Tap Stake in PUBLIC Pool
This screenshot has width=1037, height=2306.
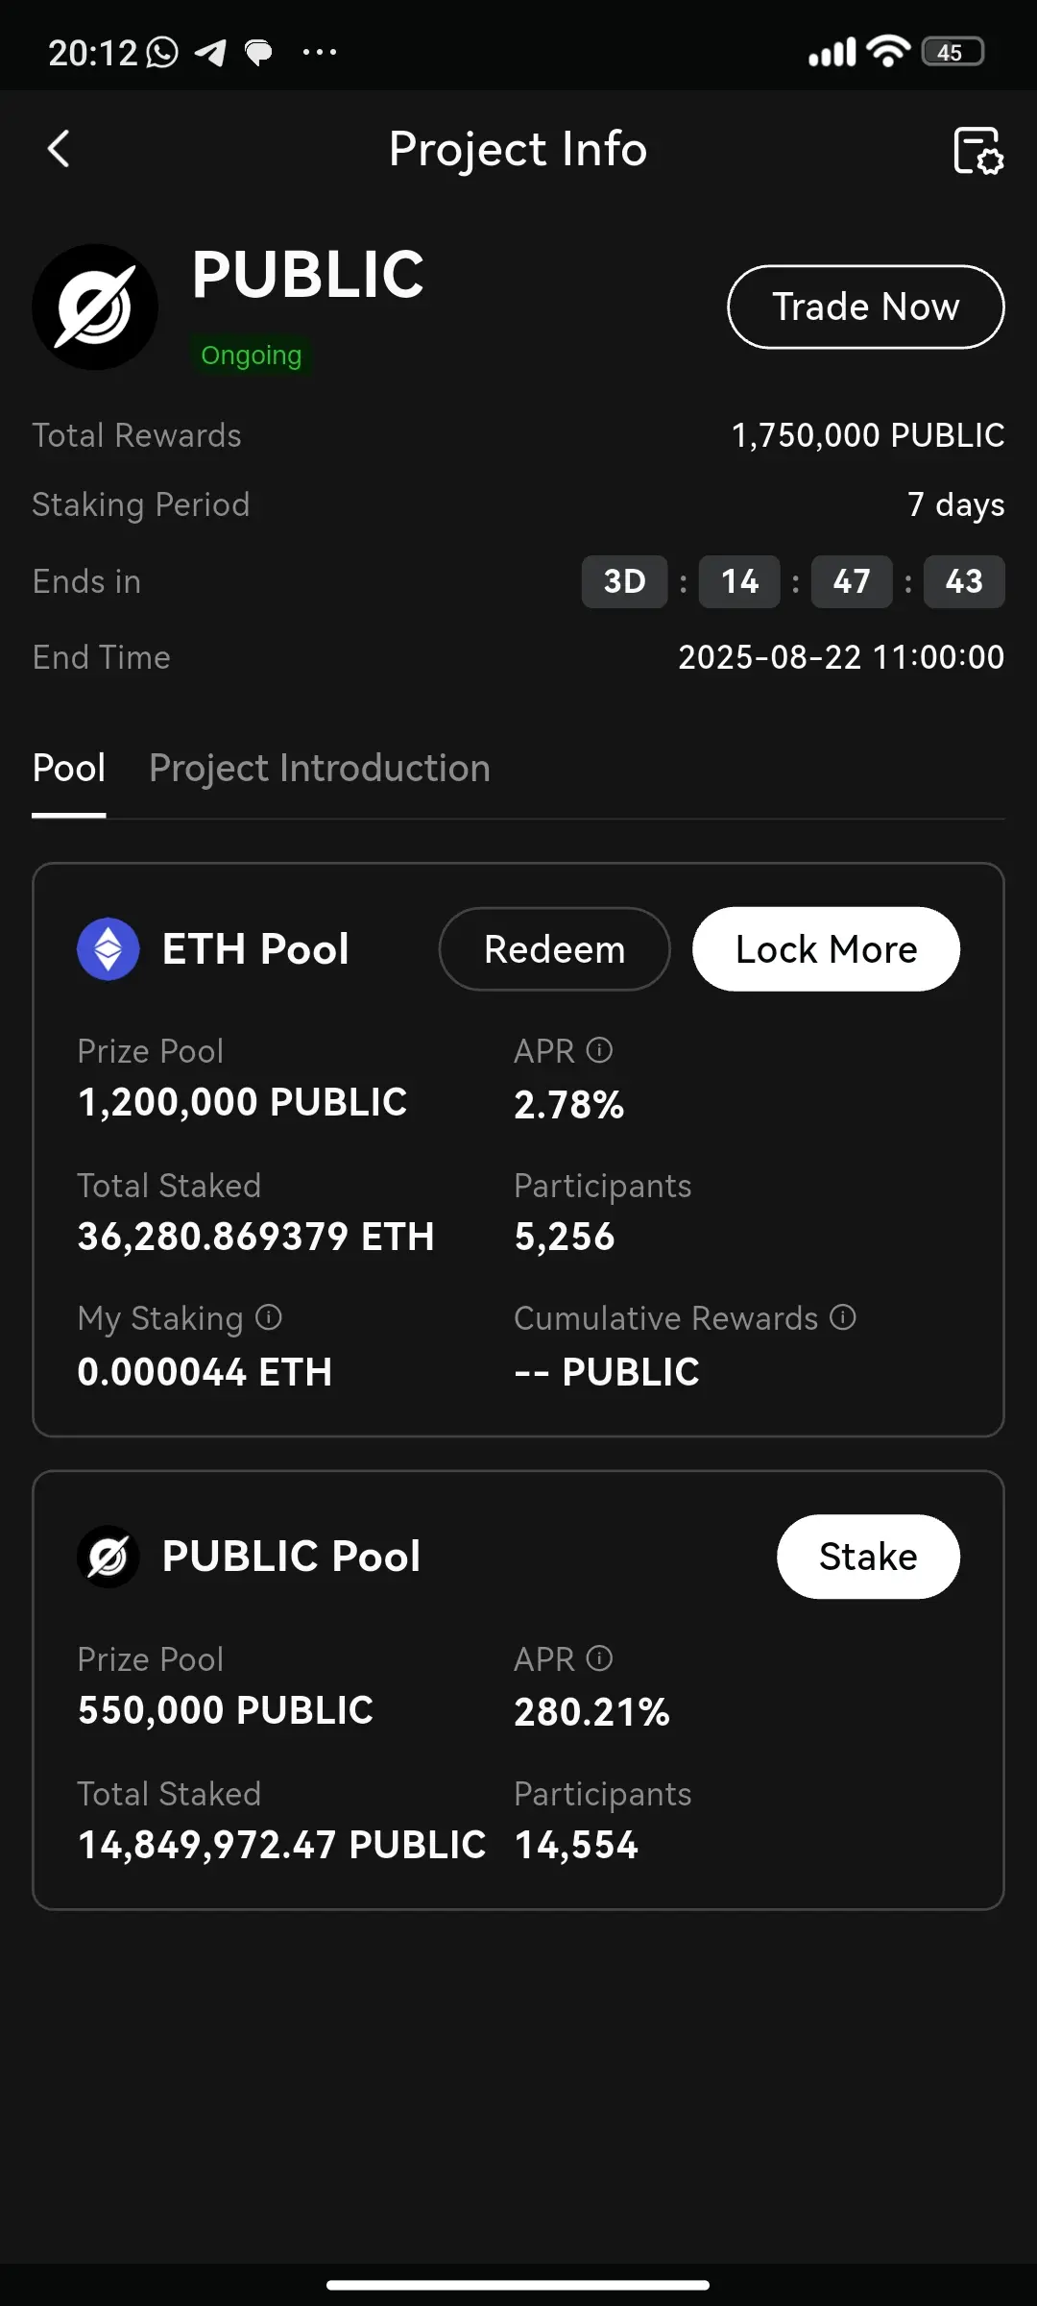[x=868, y=1557]
